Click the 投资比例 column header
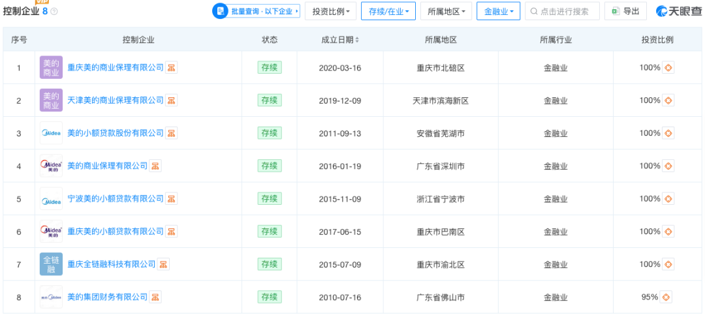The height and width of the screenshot is (321, 705). click(x=657, y=40)
